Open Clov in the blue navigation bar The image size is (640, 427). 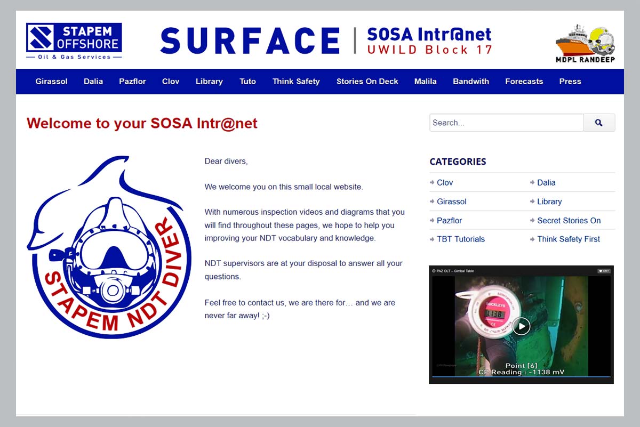[171, 82]
